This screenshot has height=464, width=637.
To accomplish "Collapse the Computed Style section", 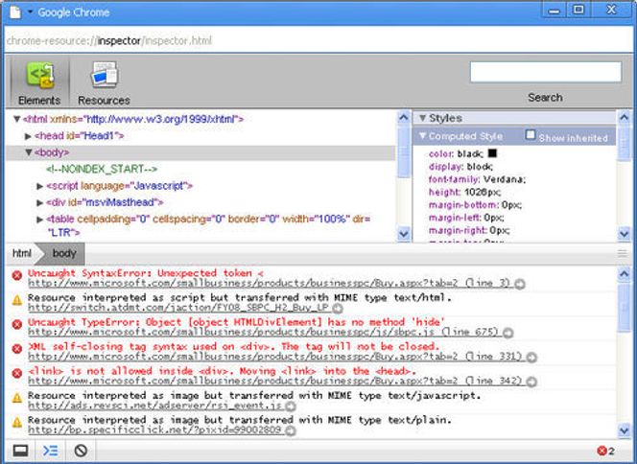I will click(422, 135).
